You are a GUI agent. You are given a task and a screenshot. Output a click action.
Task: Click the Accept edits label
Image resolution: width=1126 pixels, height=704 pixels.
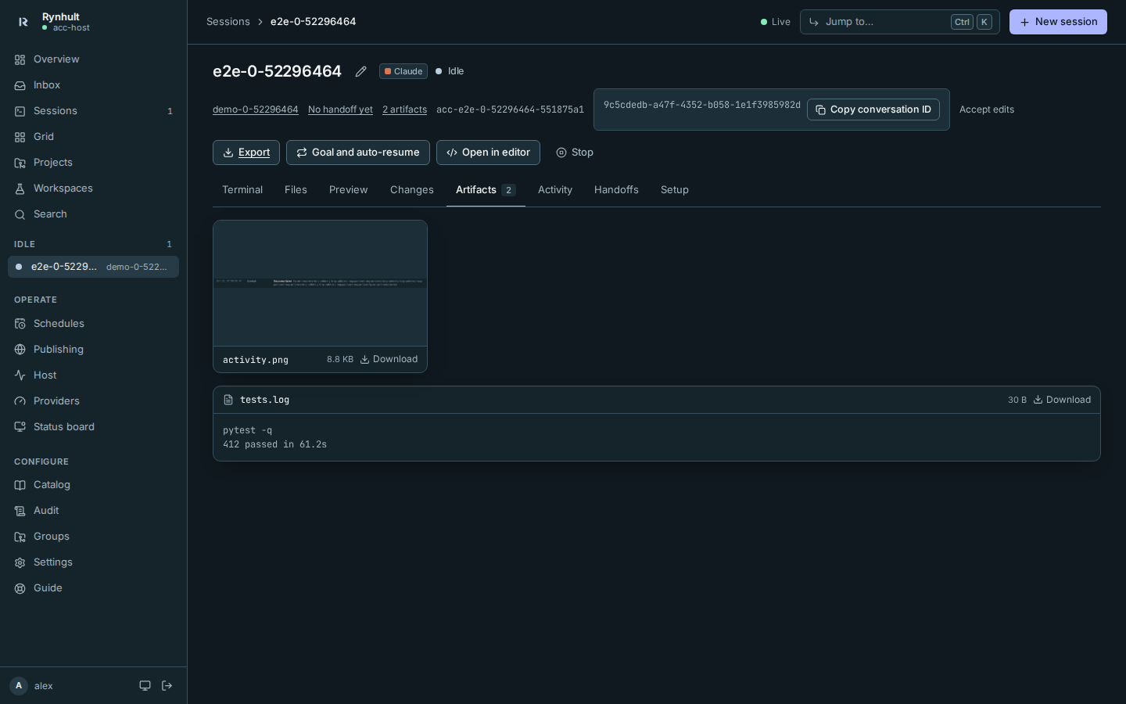click(987, 110)
